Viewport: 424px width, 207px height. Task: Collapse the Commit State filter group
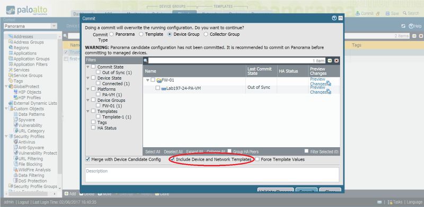click(x=88, y=67)
